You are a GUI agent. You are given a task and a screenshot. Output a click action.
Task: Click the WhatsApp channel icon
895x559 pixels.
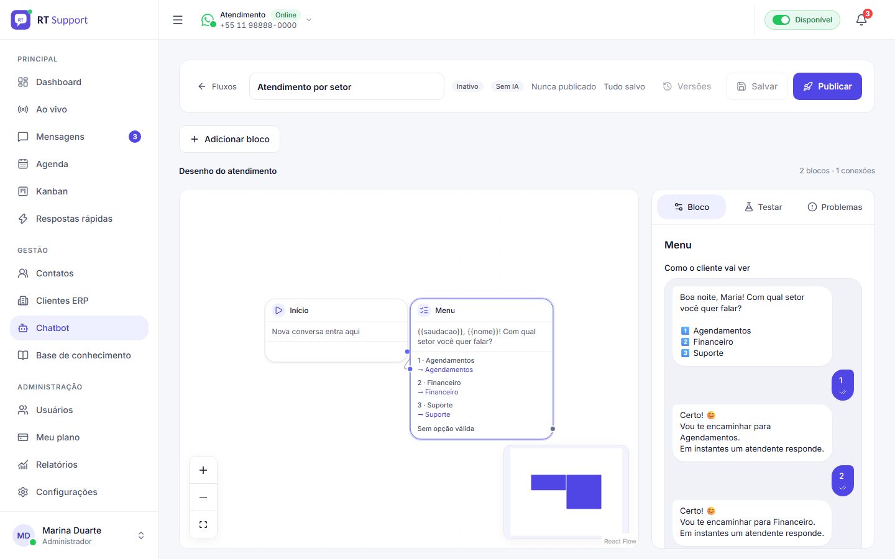(x=208, y=20)
